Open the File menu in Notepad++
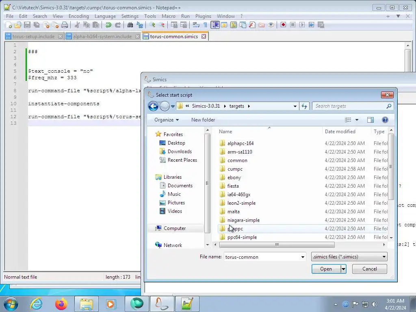416x312 pixels. point(10,16)
